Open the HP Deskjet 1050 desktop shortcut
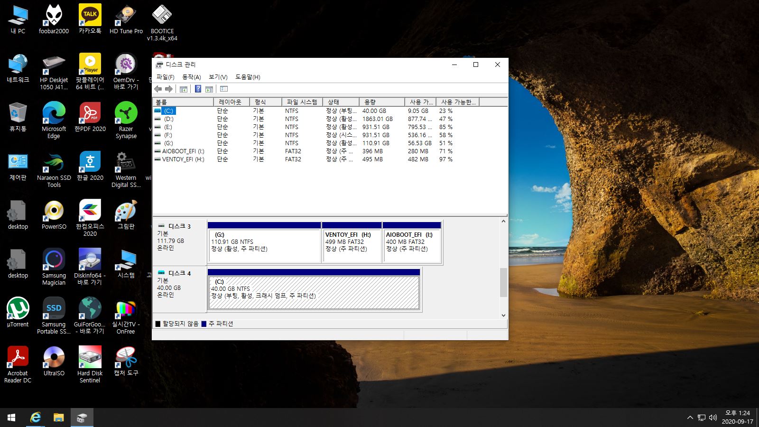759x427 pixels. (54, 72)
